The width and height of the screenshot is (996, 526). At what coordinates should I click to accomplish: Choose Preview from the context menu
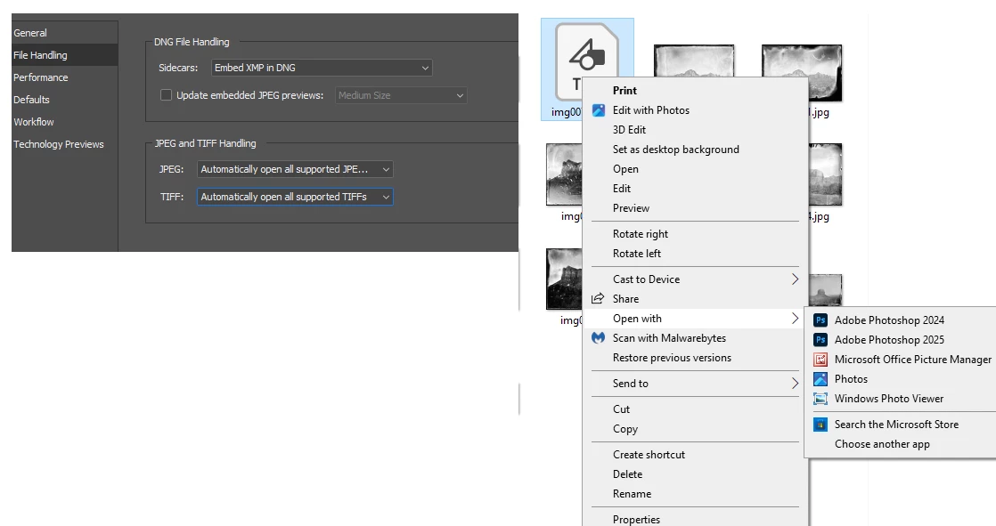coord(696,208)
